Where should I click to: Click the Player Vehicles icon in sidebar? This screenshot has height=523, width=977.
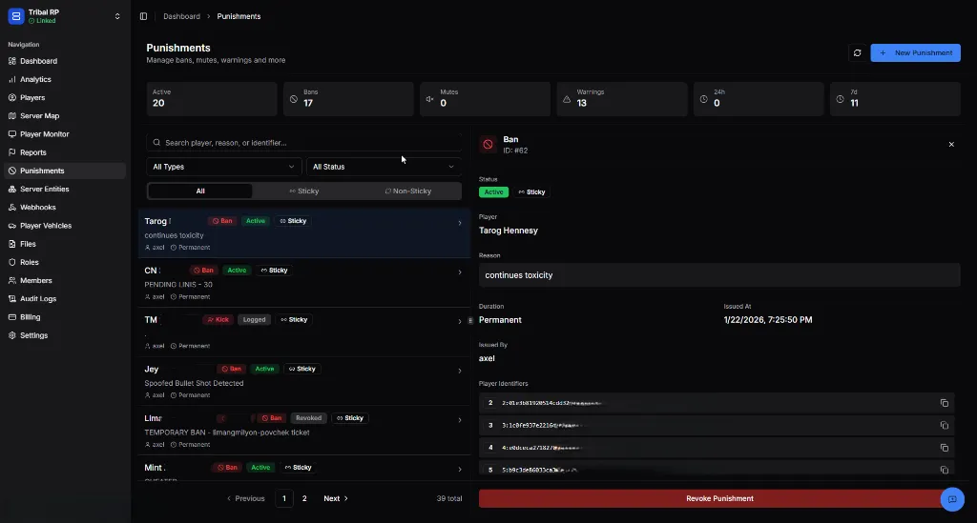(x=11, y=226)
